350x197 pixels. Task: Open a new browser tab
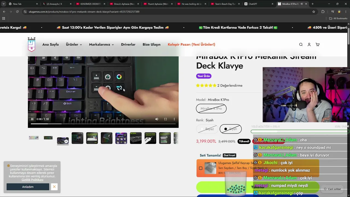click(313, 4)
